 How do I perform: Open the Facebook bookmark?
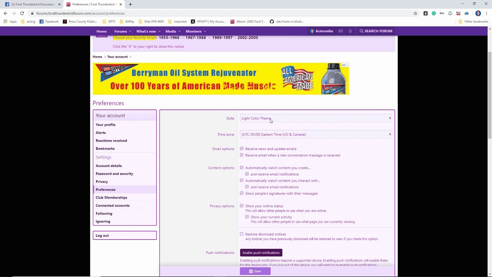(49, 22)
